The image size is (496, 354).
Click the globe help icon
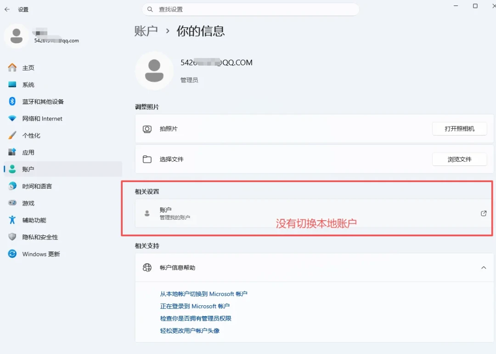coord(147,268)
